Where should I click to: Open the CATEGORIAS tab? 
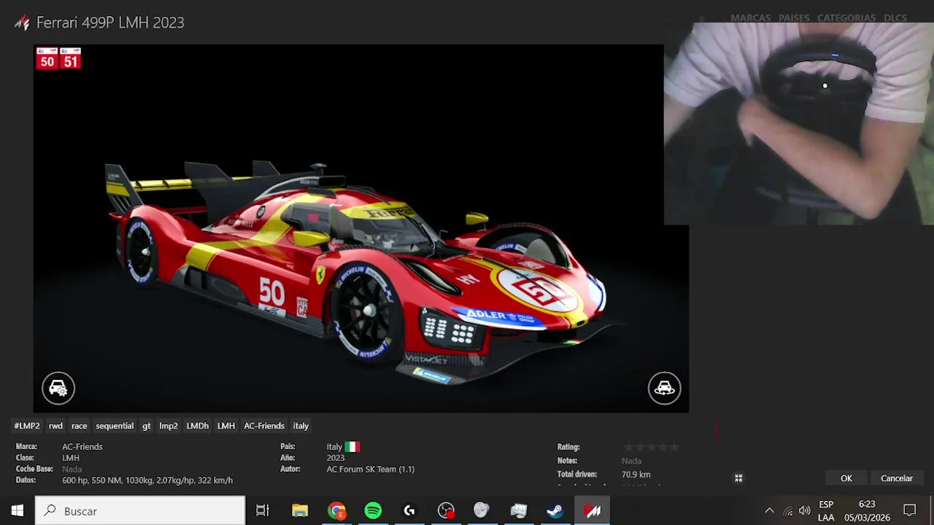click(x=846, y=18)
